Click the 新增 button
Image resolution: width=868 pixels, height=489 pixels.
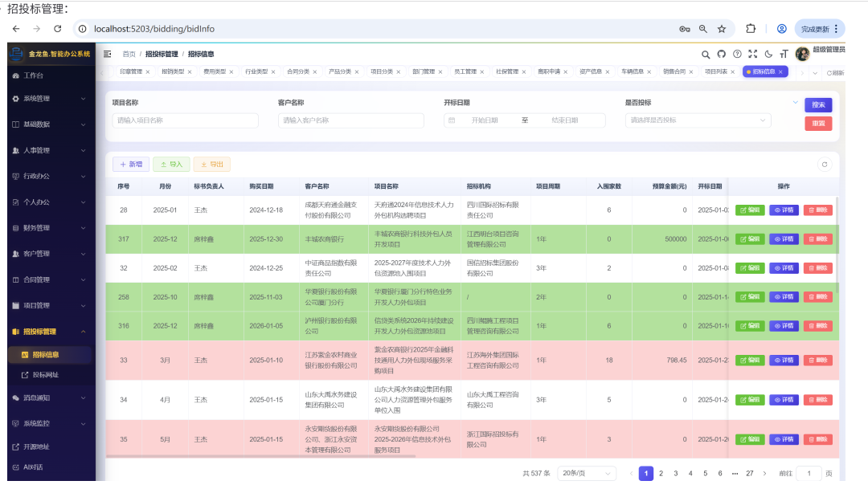coord(131,165)
